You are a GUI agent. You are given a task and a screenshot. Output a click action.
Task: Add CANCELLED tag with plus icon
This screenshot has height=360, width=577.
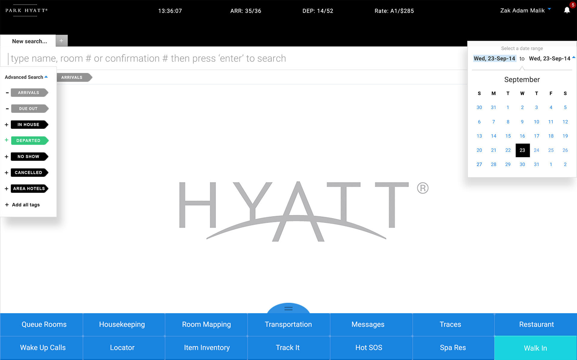click(x=7, y=172)
